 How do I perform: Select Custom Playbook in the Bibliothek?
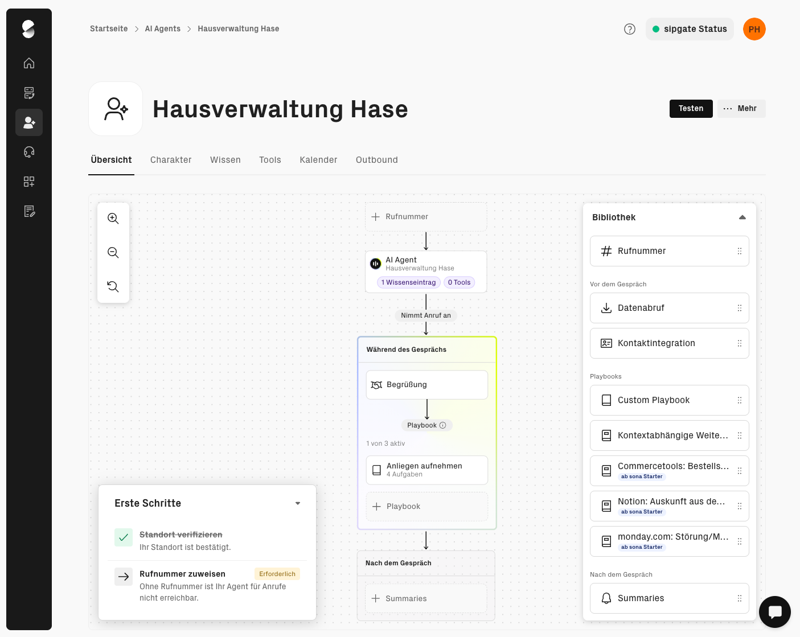tap(670, 400)
